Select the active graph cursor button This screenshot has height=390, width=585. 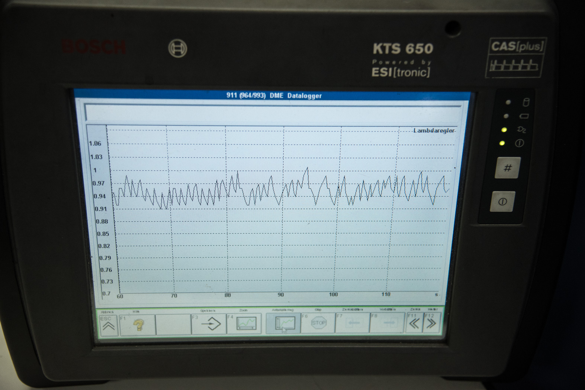pos(283,323)
